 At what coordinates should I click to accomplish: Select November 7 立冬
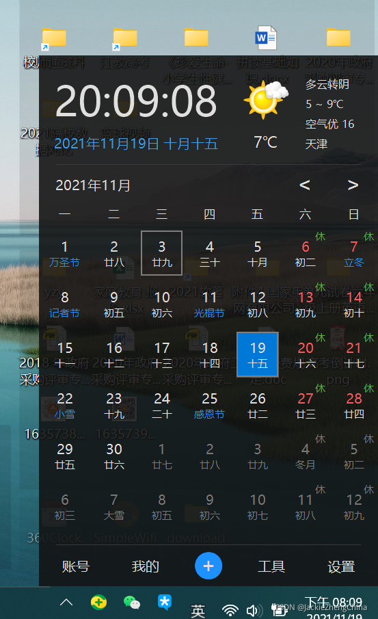(x=353, y=253)
